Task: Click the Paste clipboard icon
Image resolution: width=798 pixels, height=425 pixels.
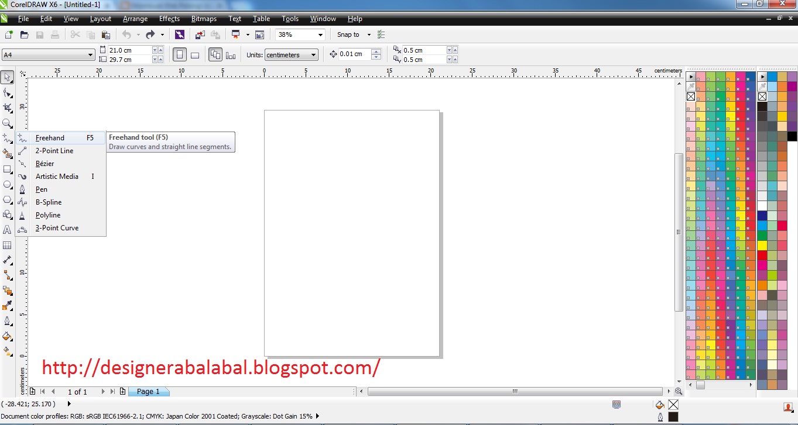Action: pyautogui.click(x=106, y=34)
